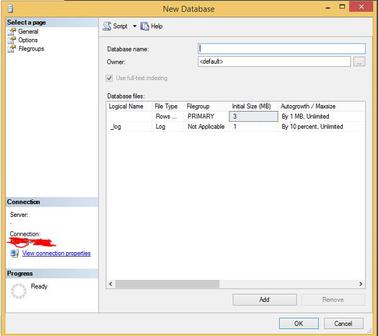Open View connection properties link
378x336 pixels.
(57, 253)
